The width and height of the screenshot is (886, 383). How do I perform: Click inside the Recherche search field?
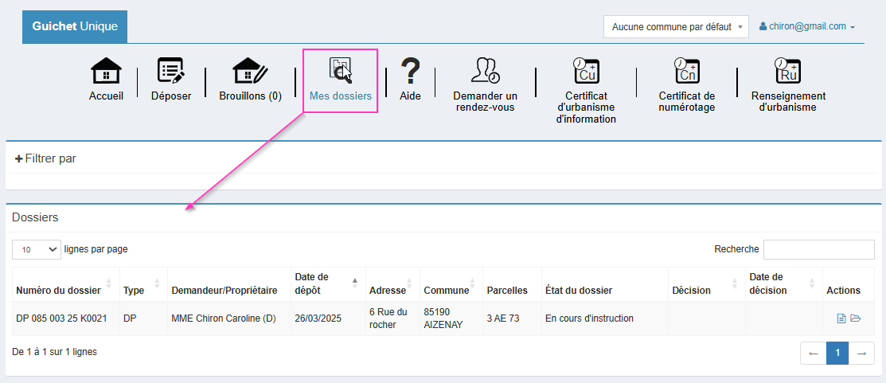(818, 249)
